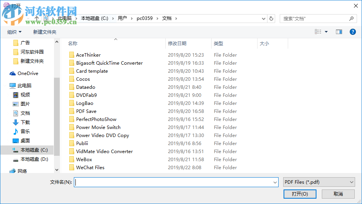Click the WeBox folder icon

(x=72, y=160)
